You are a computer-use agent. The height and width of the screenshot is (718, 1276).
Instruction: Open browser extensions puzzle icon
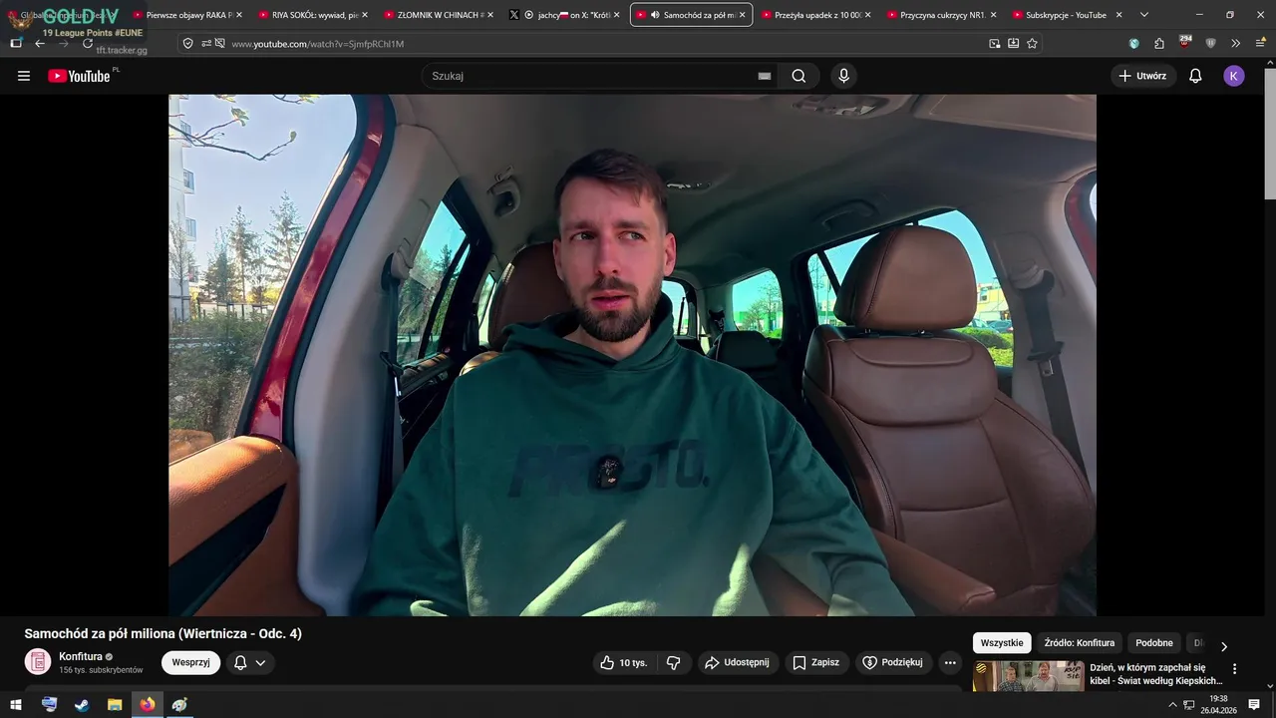(1159, 44)
